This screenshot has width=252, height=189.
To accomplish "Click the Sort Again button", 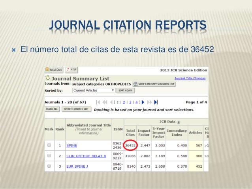I will (x=126, y=90).
